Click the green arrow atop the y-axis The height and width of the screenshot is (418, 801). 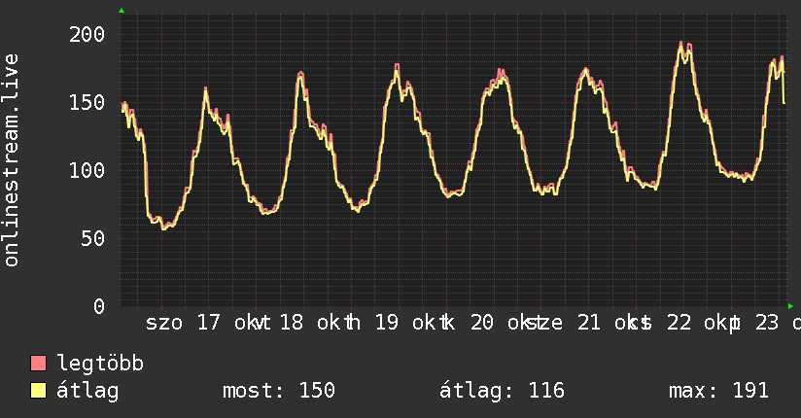point(122,11)
